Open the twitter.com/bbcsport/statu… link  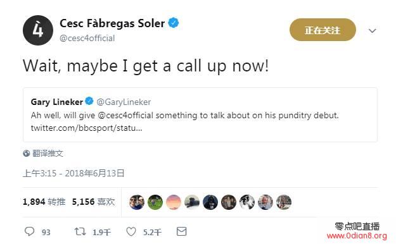(86, 128)
